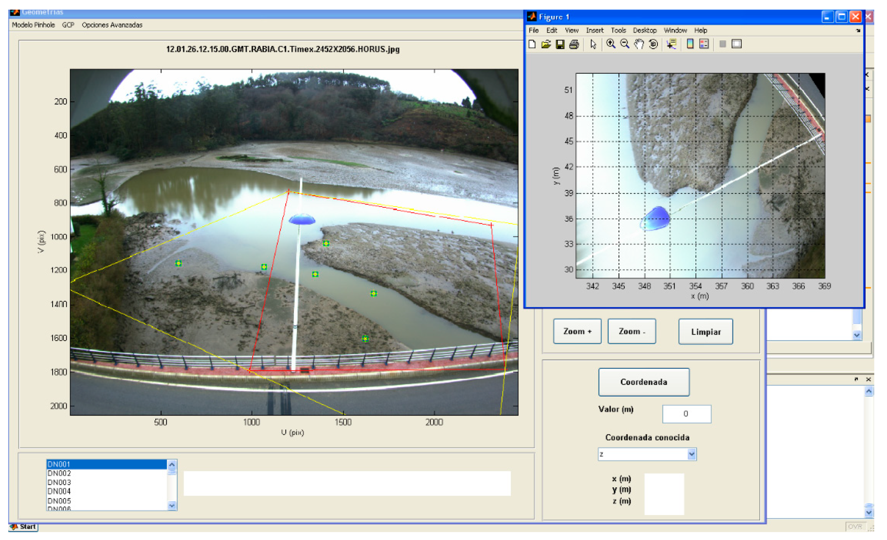Select the Zoom Out magnifier tool
This screenshot has height=540, width=887.
tap(625, 44)
